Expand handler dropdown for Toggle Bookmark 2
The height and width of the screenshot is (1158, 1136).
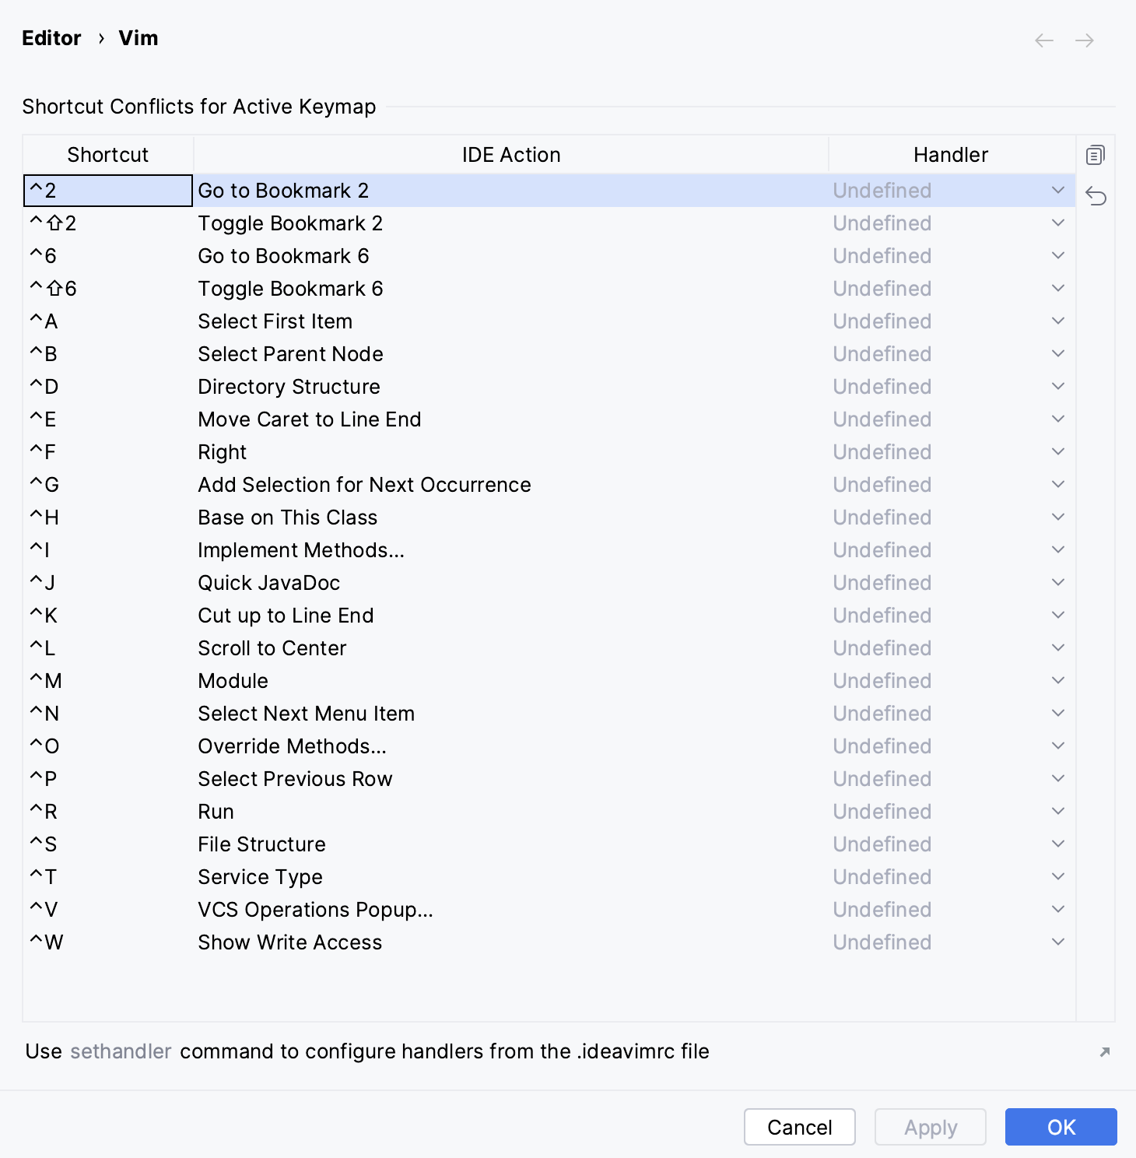(1057, 223)
